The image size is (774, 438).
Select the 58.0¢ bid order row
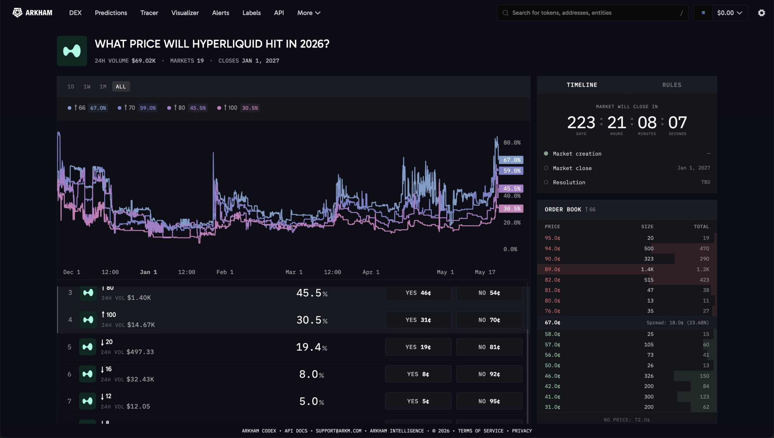tap(627, 334)
